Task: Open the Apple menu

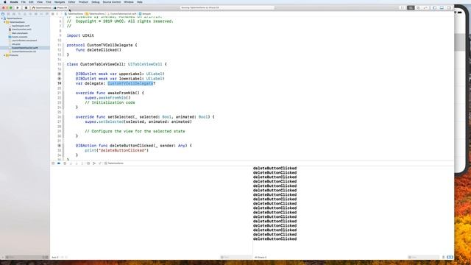Action: point(5,2)
